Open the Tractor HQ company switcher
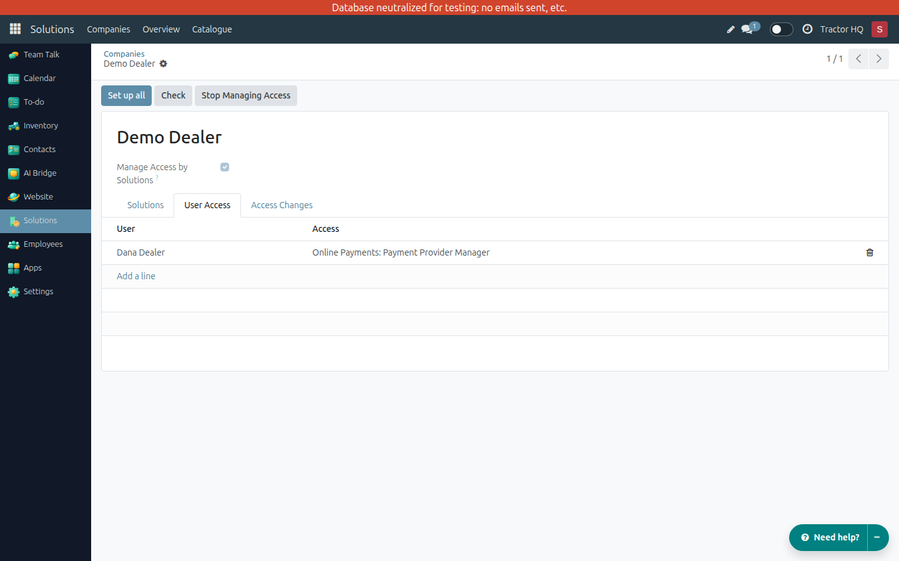The image size is (899, 561). (842, 29)
